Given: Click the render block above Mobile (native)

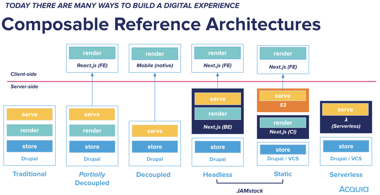Looking at the screenshot, I should point(155,54).
